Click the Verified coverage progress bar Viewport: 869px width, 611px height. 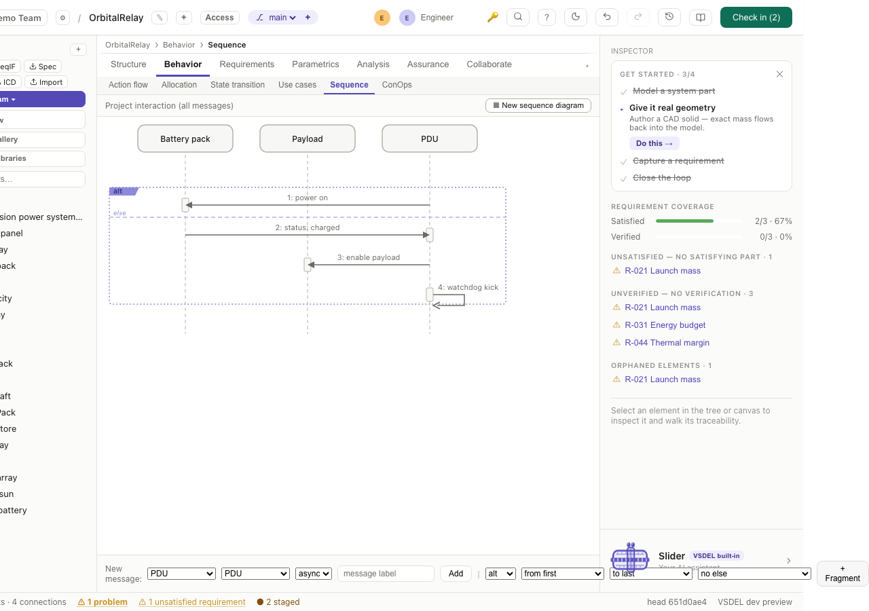[x=698, y=237]
